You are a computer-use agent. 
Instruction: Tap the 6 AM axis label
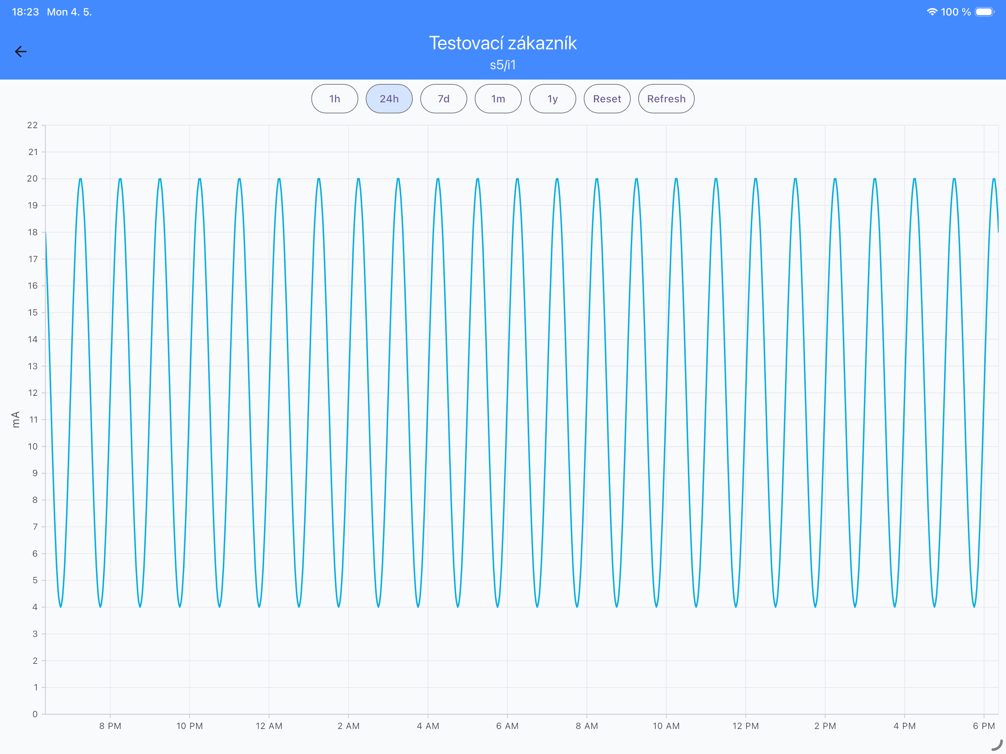507,726
